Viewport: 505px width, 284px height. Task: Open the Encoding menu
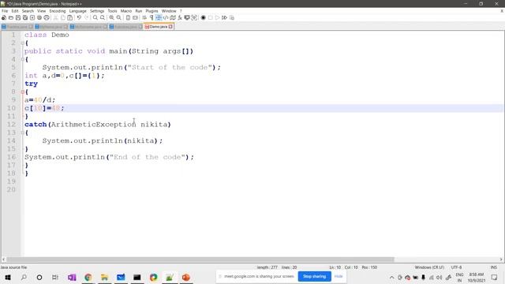pos(58,11)
